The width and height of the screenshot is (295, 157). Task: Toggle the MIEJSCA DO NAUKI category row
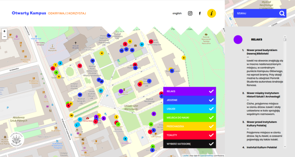[x=189, y=118]
